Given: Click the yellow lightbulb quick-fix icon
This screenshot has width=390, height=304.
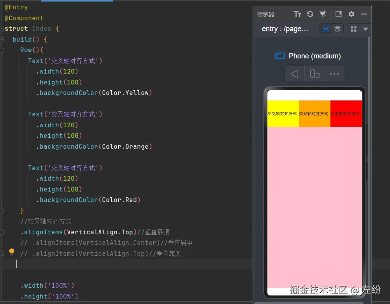Looking at the screenshot, I should [x=12, y=252].
